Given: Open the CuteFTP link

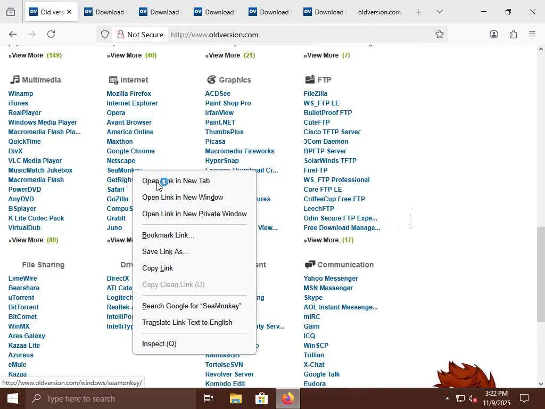Looking at the screenshot, I should pyautogui.click(x=317, y=122).
